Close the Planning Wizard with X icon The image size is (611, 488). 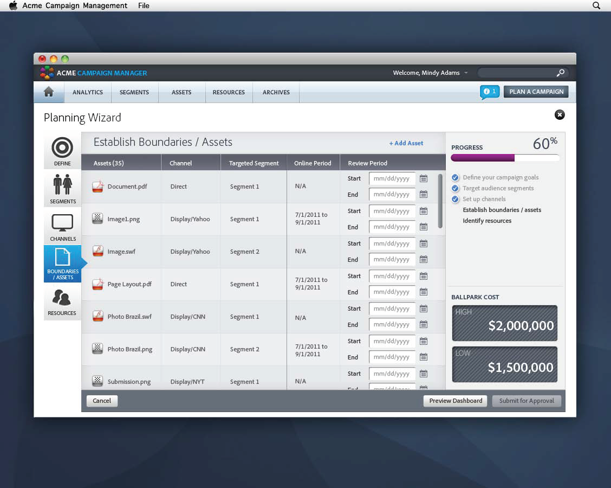click(560, 115)
